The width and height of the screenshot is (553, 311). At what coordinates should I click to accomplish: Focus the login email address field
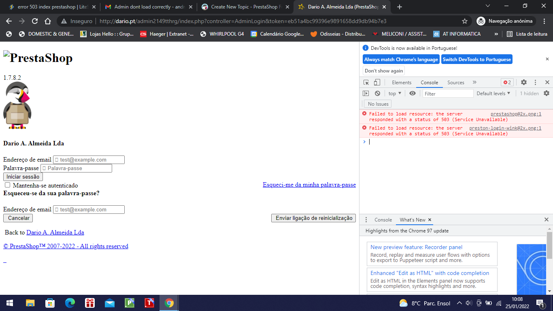89,160
